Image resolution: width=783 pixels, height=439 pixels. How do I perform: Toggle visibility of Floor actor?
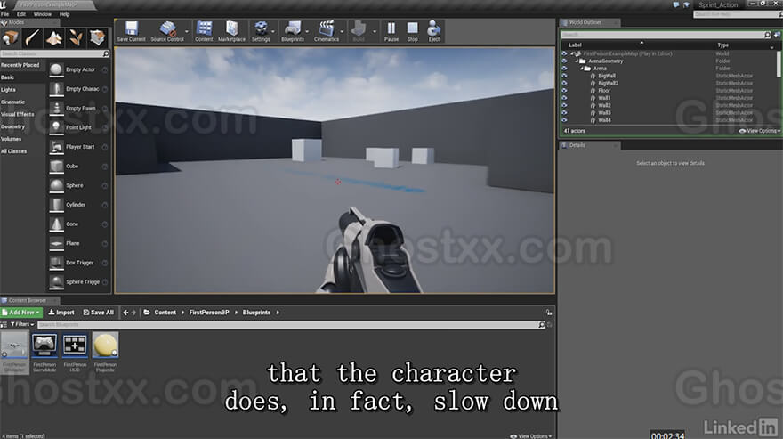[x=564, y=91]
